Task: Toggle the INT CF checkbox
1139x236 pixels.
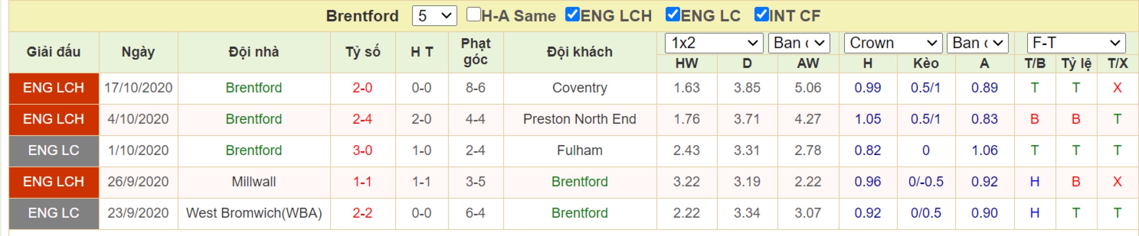Action: click(761, 15)
